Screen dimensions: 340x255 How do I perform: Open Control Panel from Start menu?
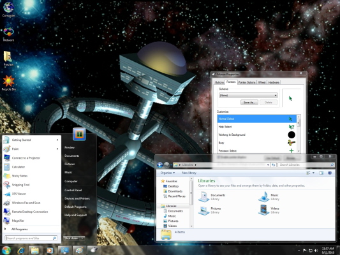click(x=73, y=190)
